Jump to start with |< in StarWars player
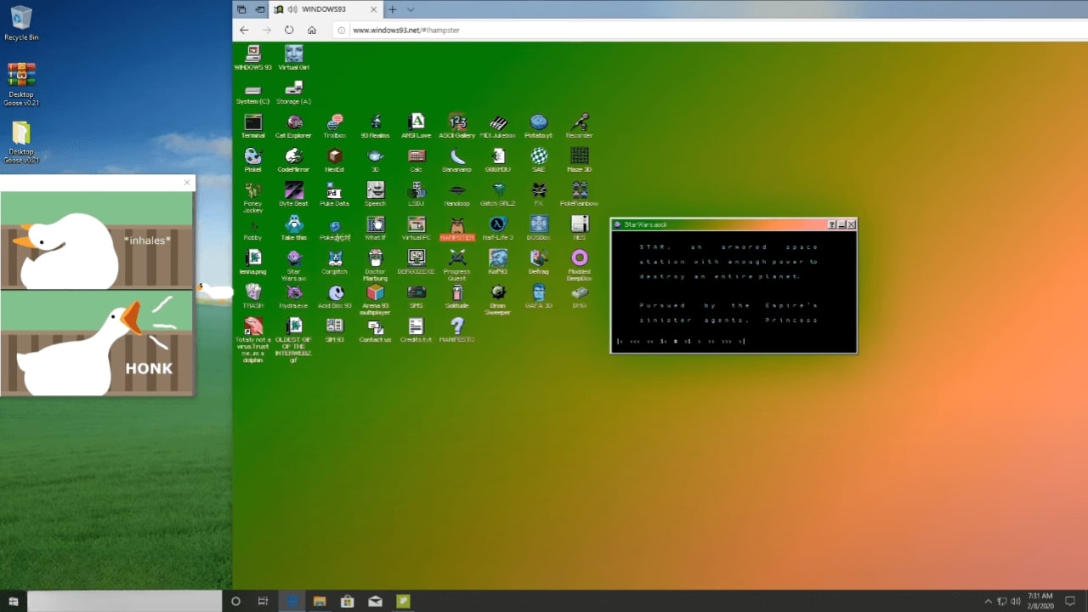The image size is (1088, 612). tap(621, 342)
